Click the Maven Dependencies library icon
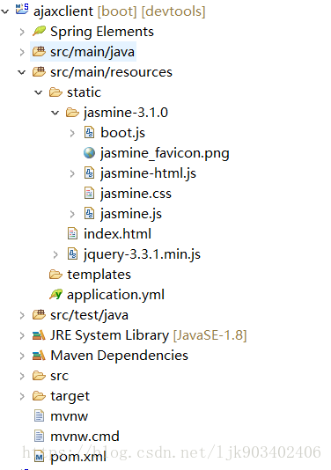 coord(39,356)
